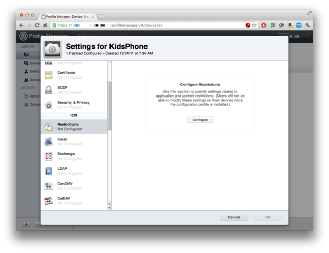Click the Configure button for Restrictions
The image size is (329, 253).
click(200, 120)
